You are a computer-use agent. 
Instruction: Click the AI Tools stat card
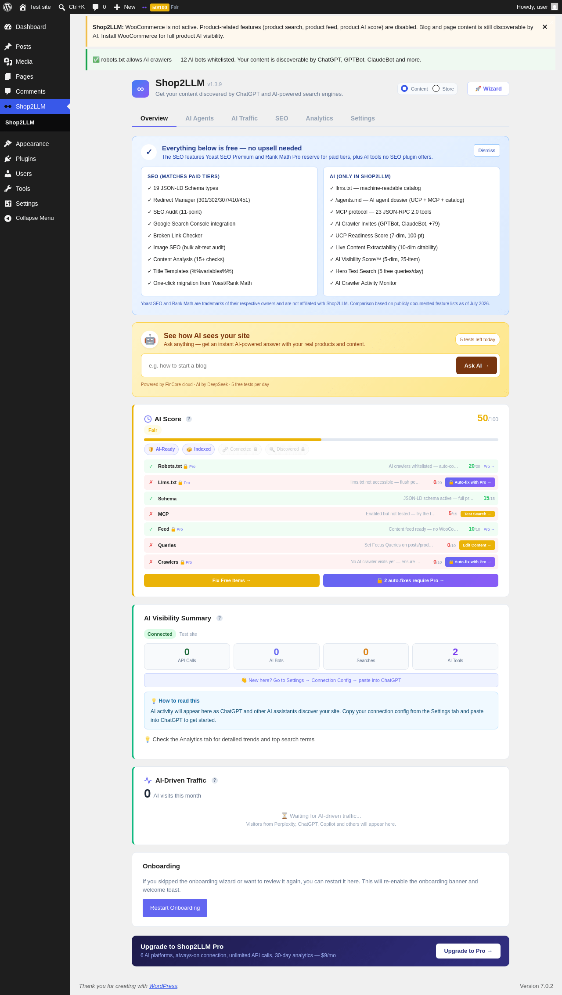point(455,656)
